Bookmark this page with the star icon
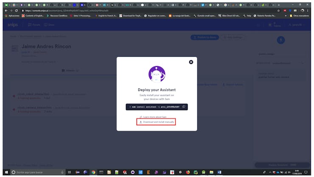This screenshot has width=314, height=177. click(278, 11)
